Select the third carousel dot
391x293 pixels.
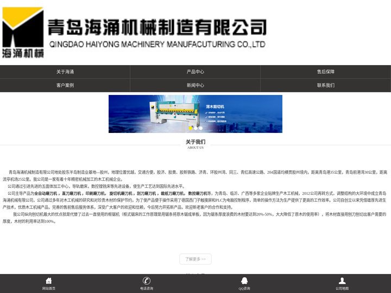(201, 128)
